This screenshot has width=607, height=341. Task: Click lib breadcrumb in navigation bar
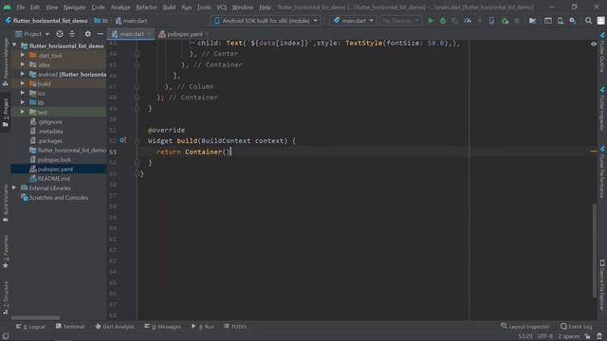101,21
